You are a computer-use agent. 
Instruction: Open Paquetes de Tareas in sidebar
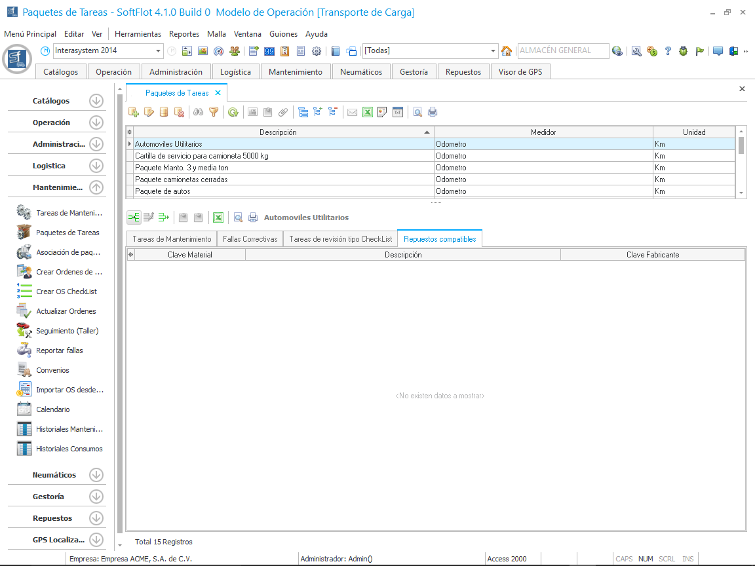click(x=68, y=233)
